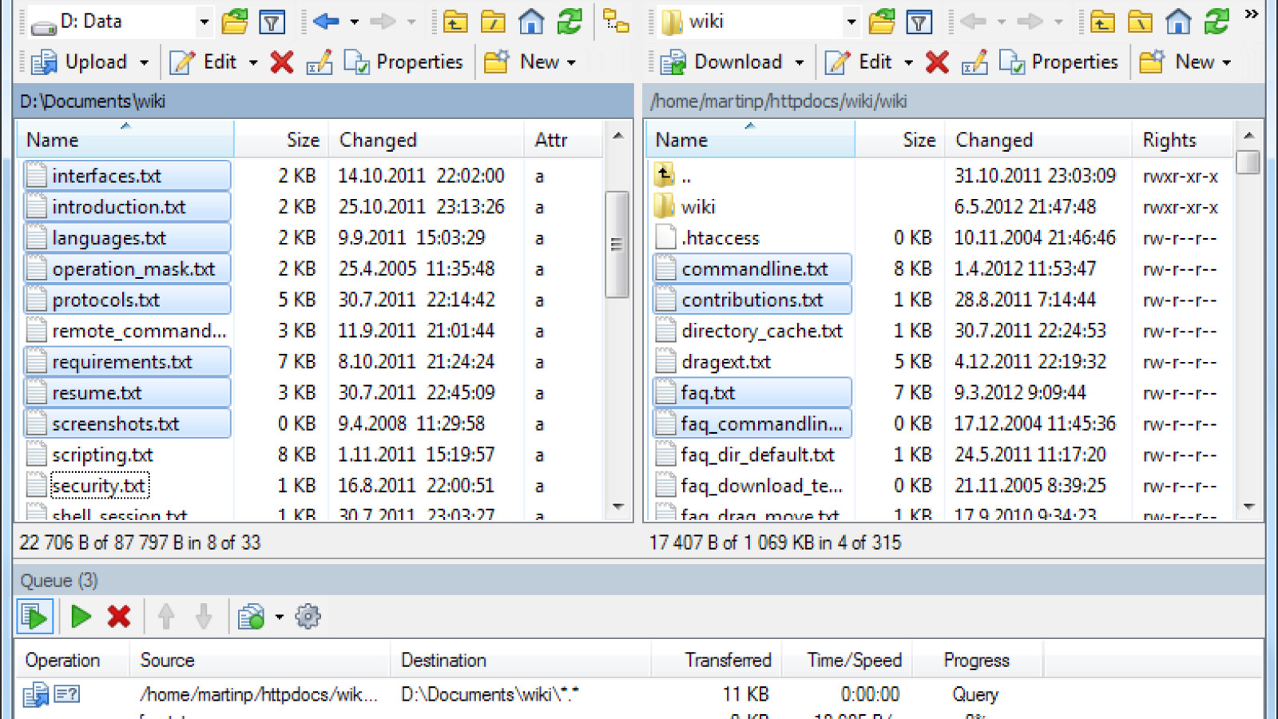This screenshot has width=1278, height=719.
Task: Click the local path D:\Documents\wiki label
Action: 93,101
